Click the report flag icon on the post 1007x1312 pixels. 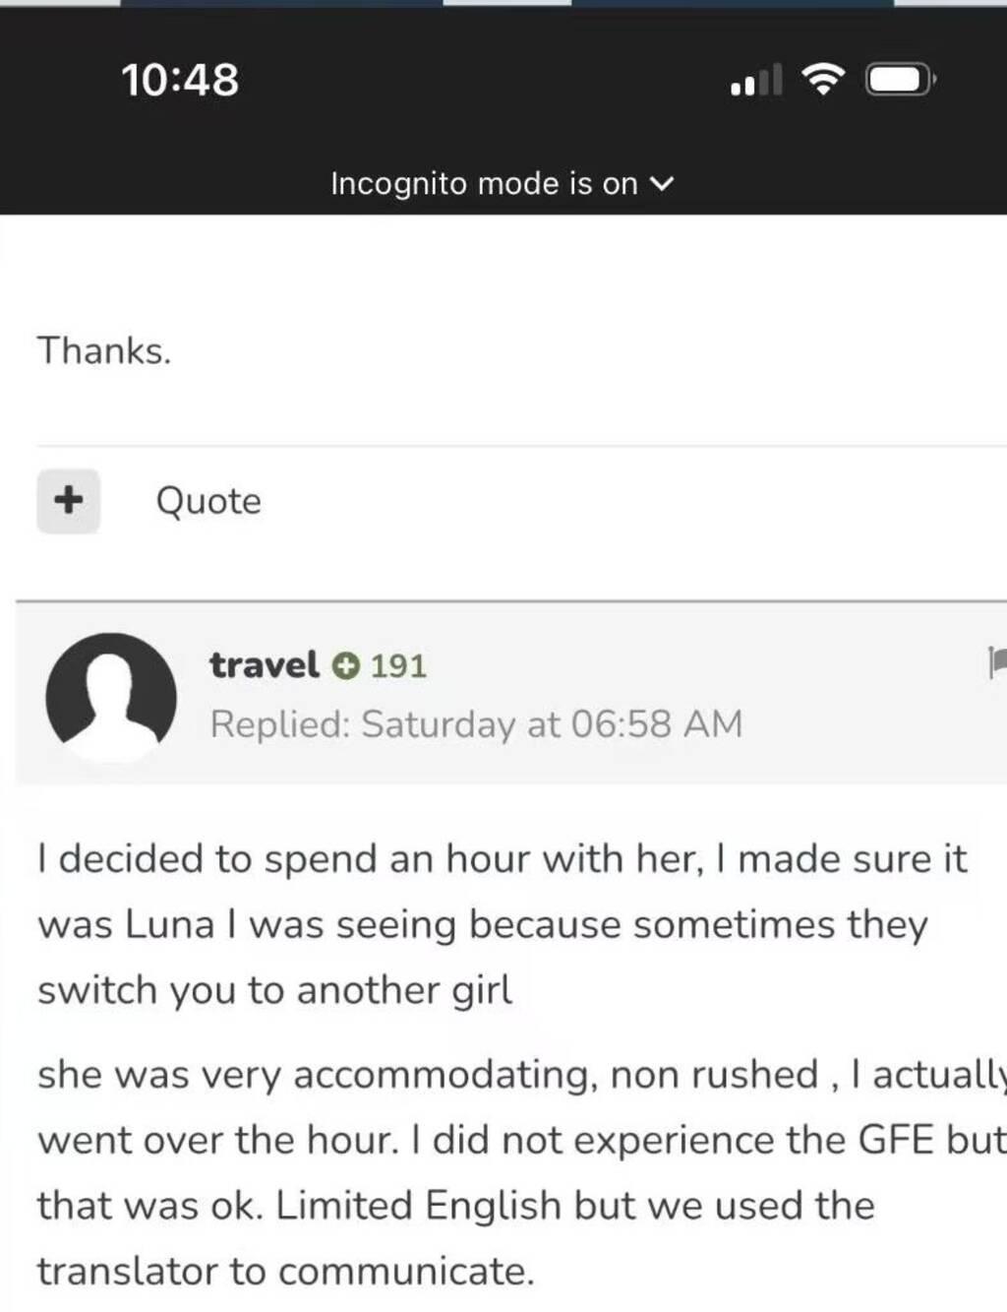click(x=996, y=662)
